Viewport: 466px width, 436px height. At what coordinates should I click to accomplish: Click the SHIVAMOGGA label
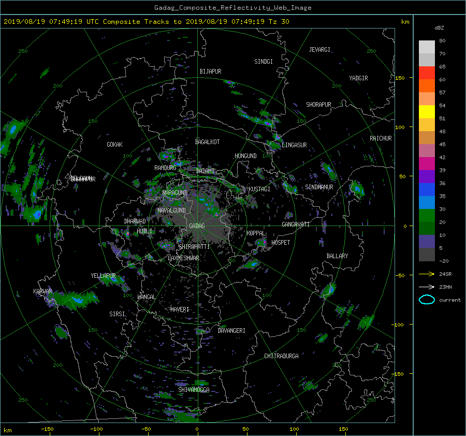coord(194,390)
